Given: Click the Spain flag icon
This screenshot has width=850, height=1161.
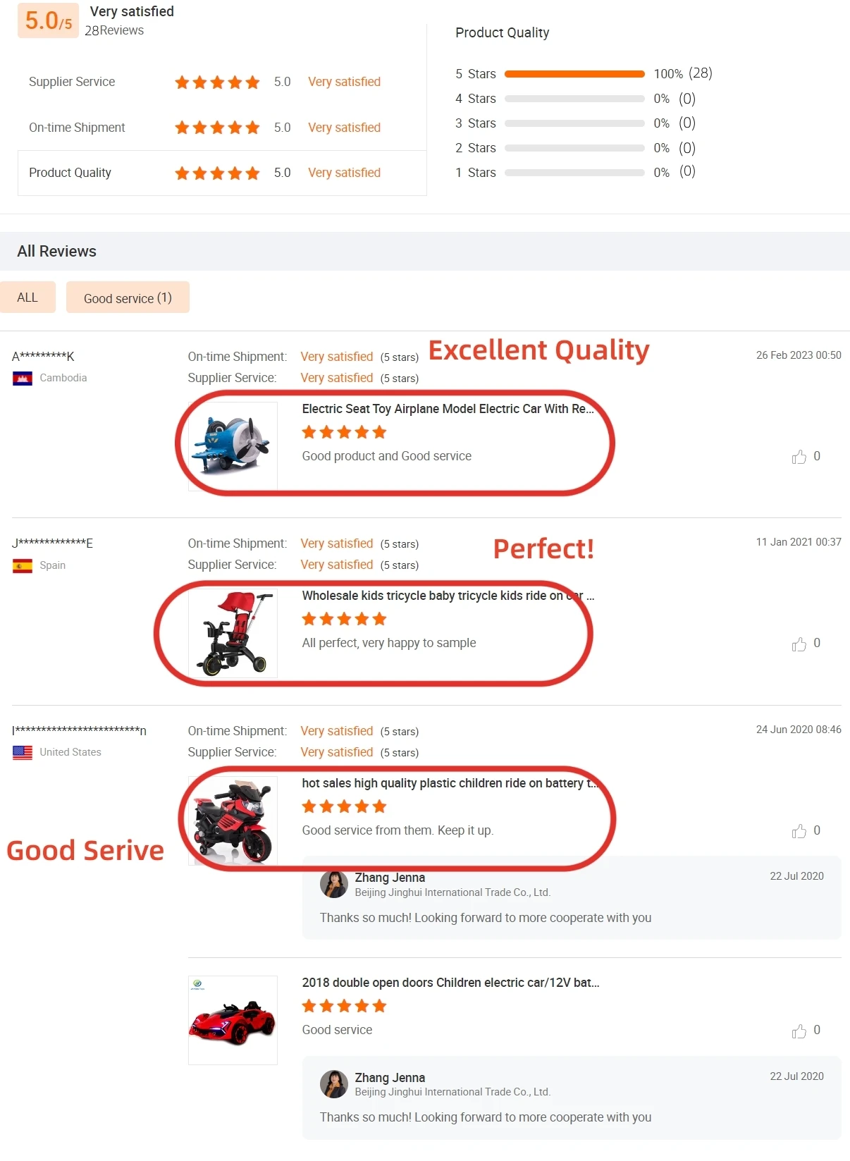Looking at the screenshot, I should tap(23, 565).
